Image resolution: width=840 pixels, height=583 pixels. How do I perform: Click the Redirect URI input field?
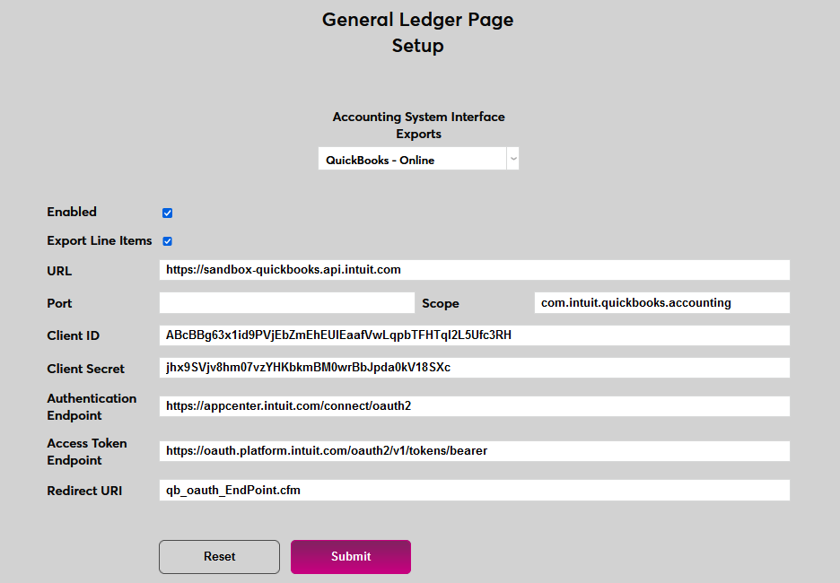(475, 490)
